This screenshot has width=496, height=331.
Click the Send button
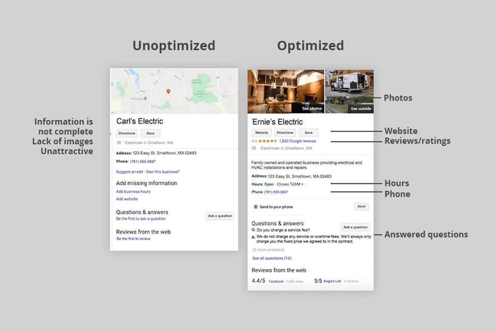(362, 206)
